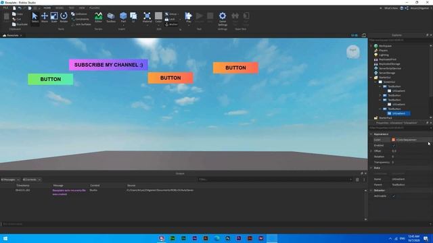Open the FILE menu
Viewport: 433px width, 243px height.
click(5, 8)
